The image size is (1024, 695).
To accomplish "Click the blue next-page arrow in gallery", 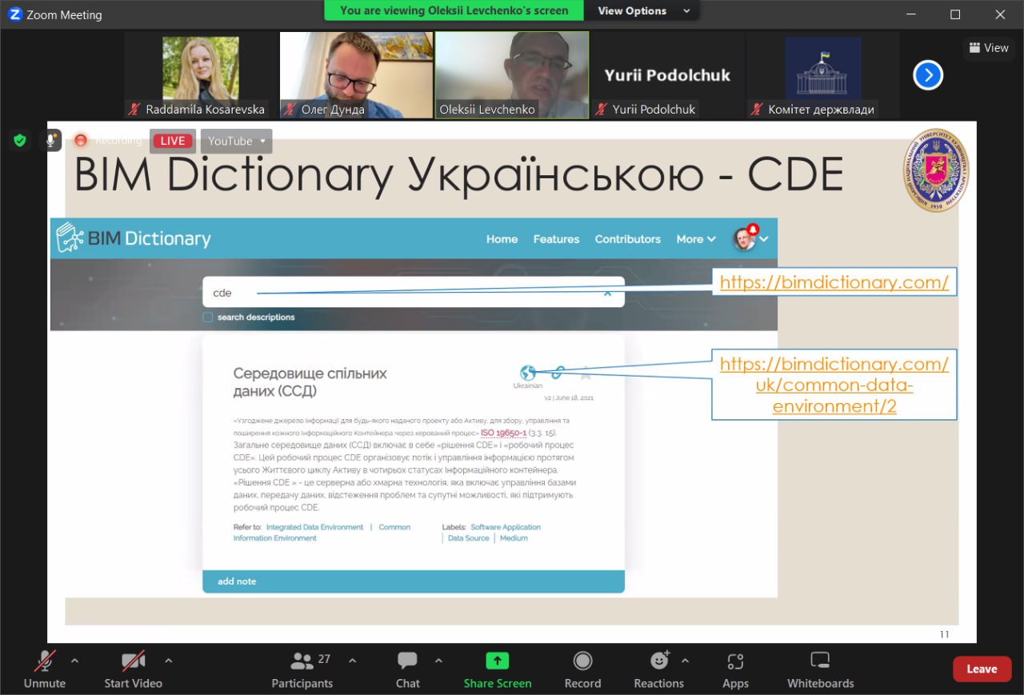I will 928,76.
